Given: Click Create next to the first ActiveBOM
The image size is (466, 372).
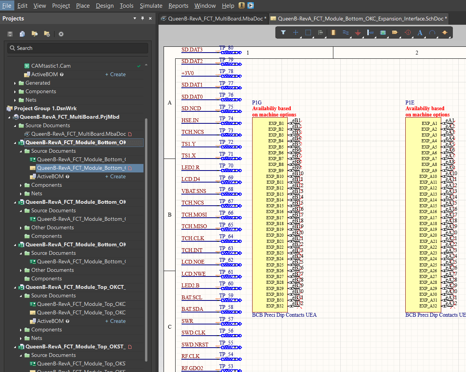Looking at the screenshot, I should (x=115, y=74).
